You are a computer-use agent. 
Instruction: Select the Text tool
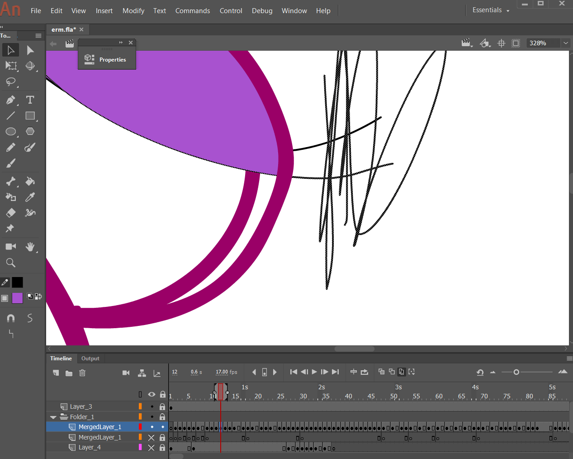(x=30, y=100)
